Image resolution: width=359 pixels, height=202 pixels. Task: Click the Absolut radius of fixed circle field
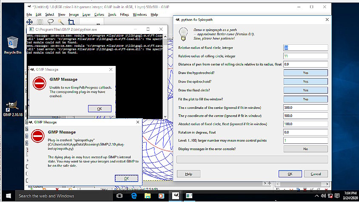(305, 124)
